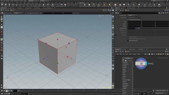The height and width of the screenshot is (95, 169).
Task: Jump to last frame on timeline
Action: coord(11,91)
